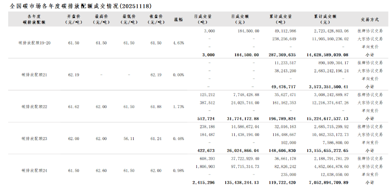Click the closing price cell 61.88
Screen dimensions: 390x191
[x=156, y=107]
